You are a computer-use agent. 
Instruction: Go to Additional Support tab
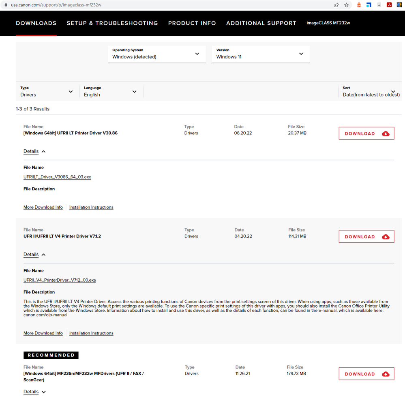(261, 23)
